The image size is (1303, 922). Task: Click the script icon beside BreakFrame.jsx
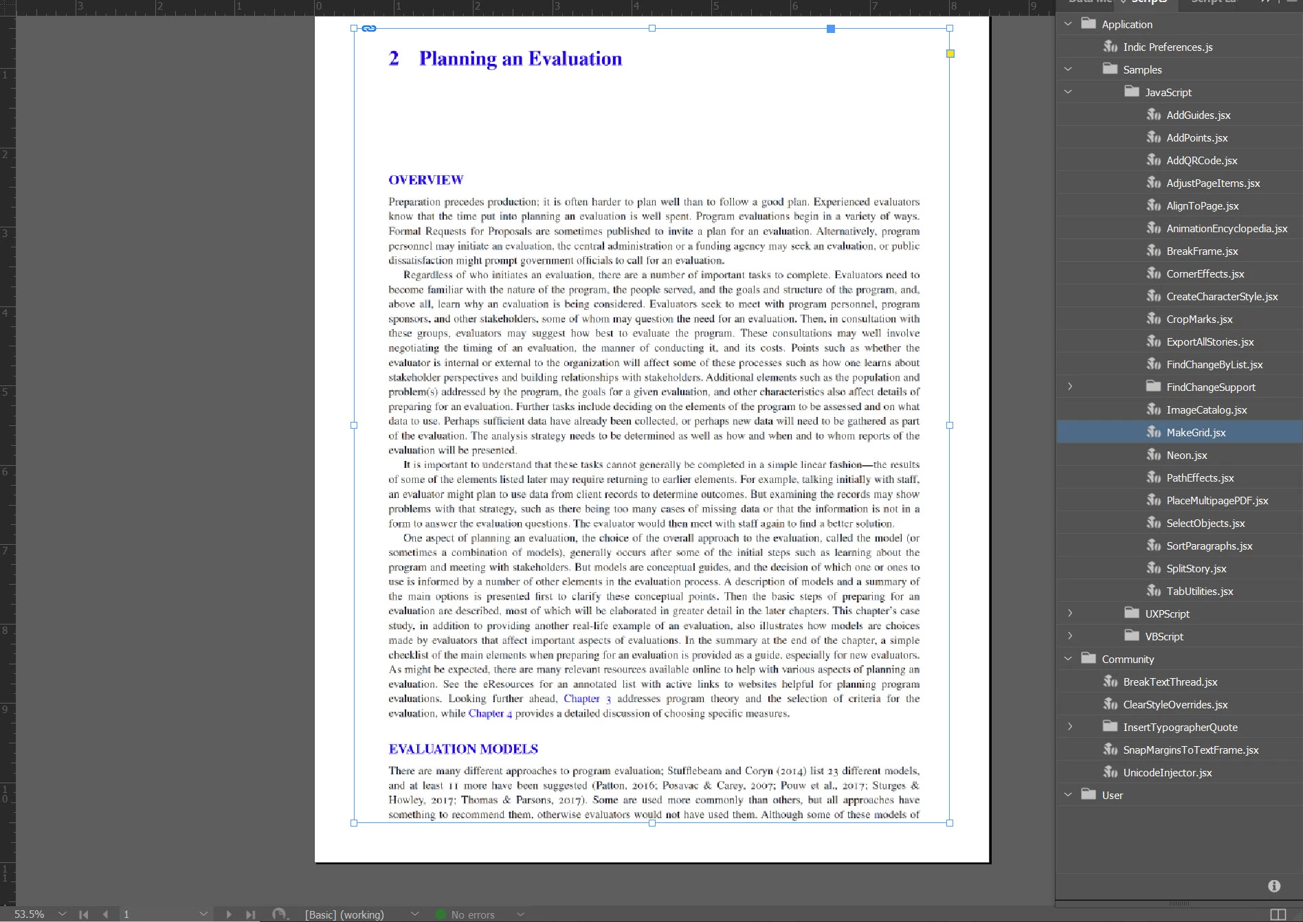coord(1153,251)
